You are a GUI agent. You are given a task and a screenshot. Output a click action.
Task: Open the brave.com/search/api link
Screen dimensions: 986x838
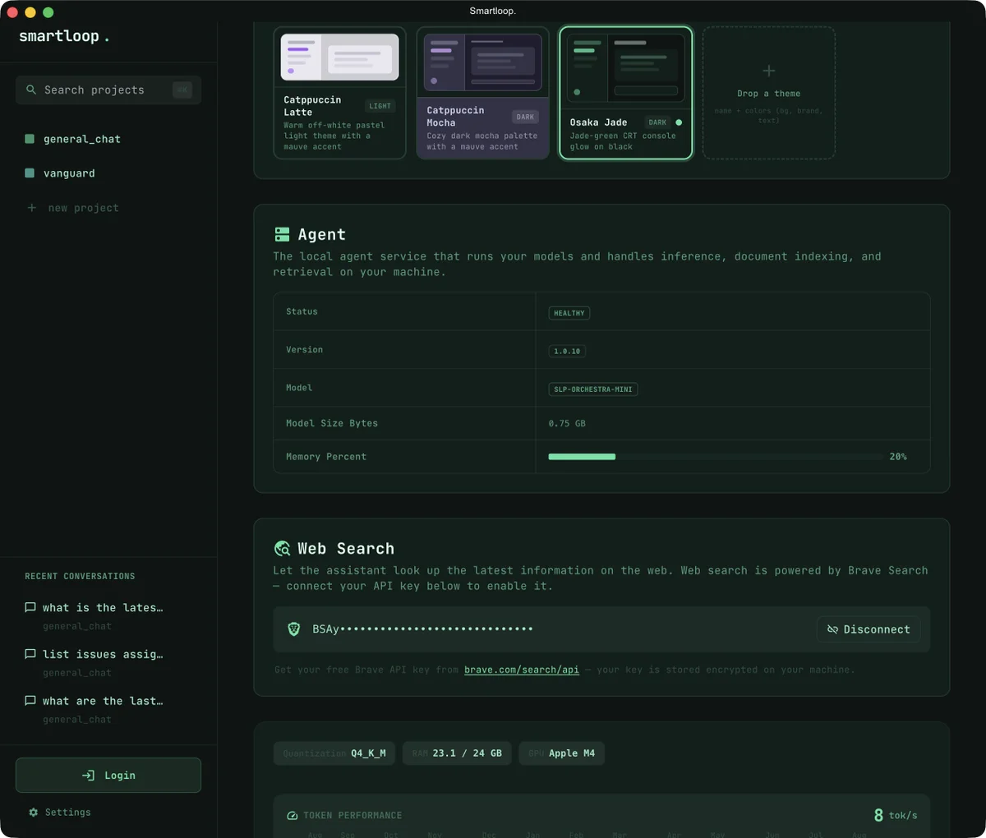(522, 670)
